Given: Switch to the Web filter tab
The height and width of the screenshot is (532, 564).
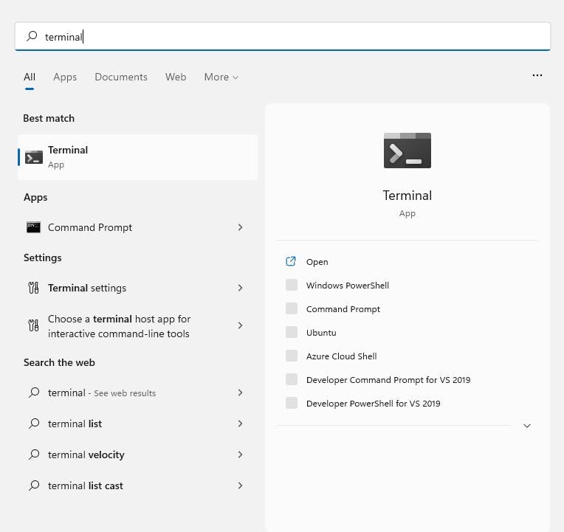Looking at the screenshot, I should coord(176,77).
